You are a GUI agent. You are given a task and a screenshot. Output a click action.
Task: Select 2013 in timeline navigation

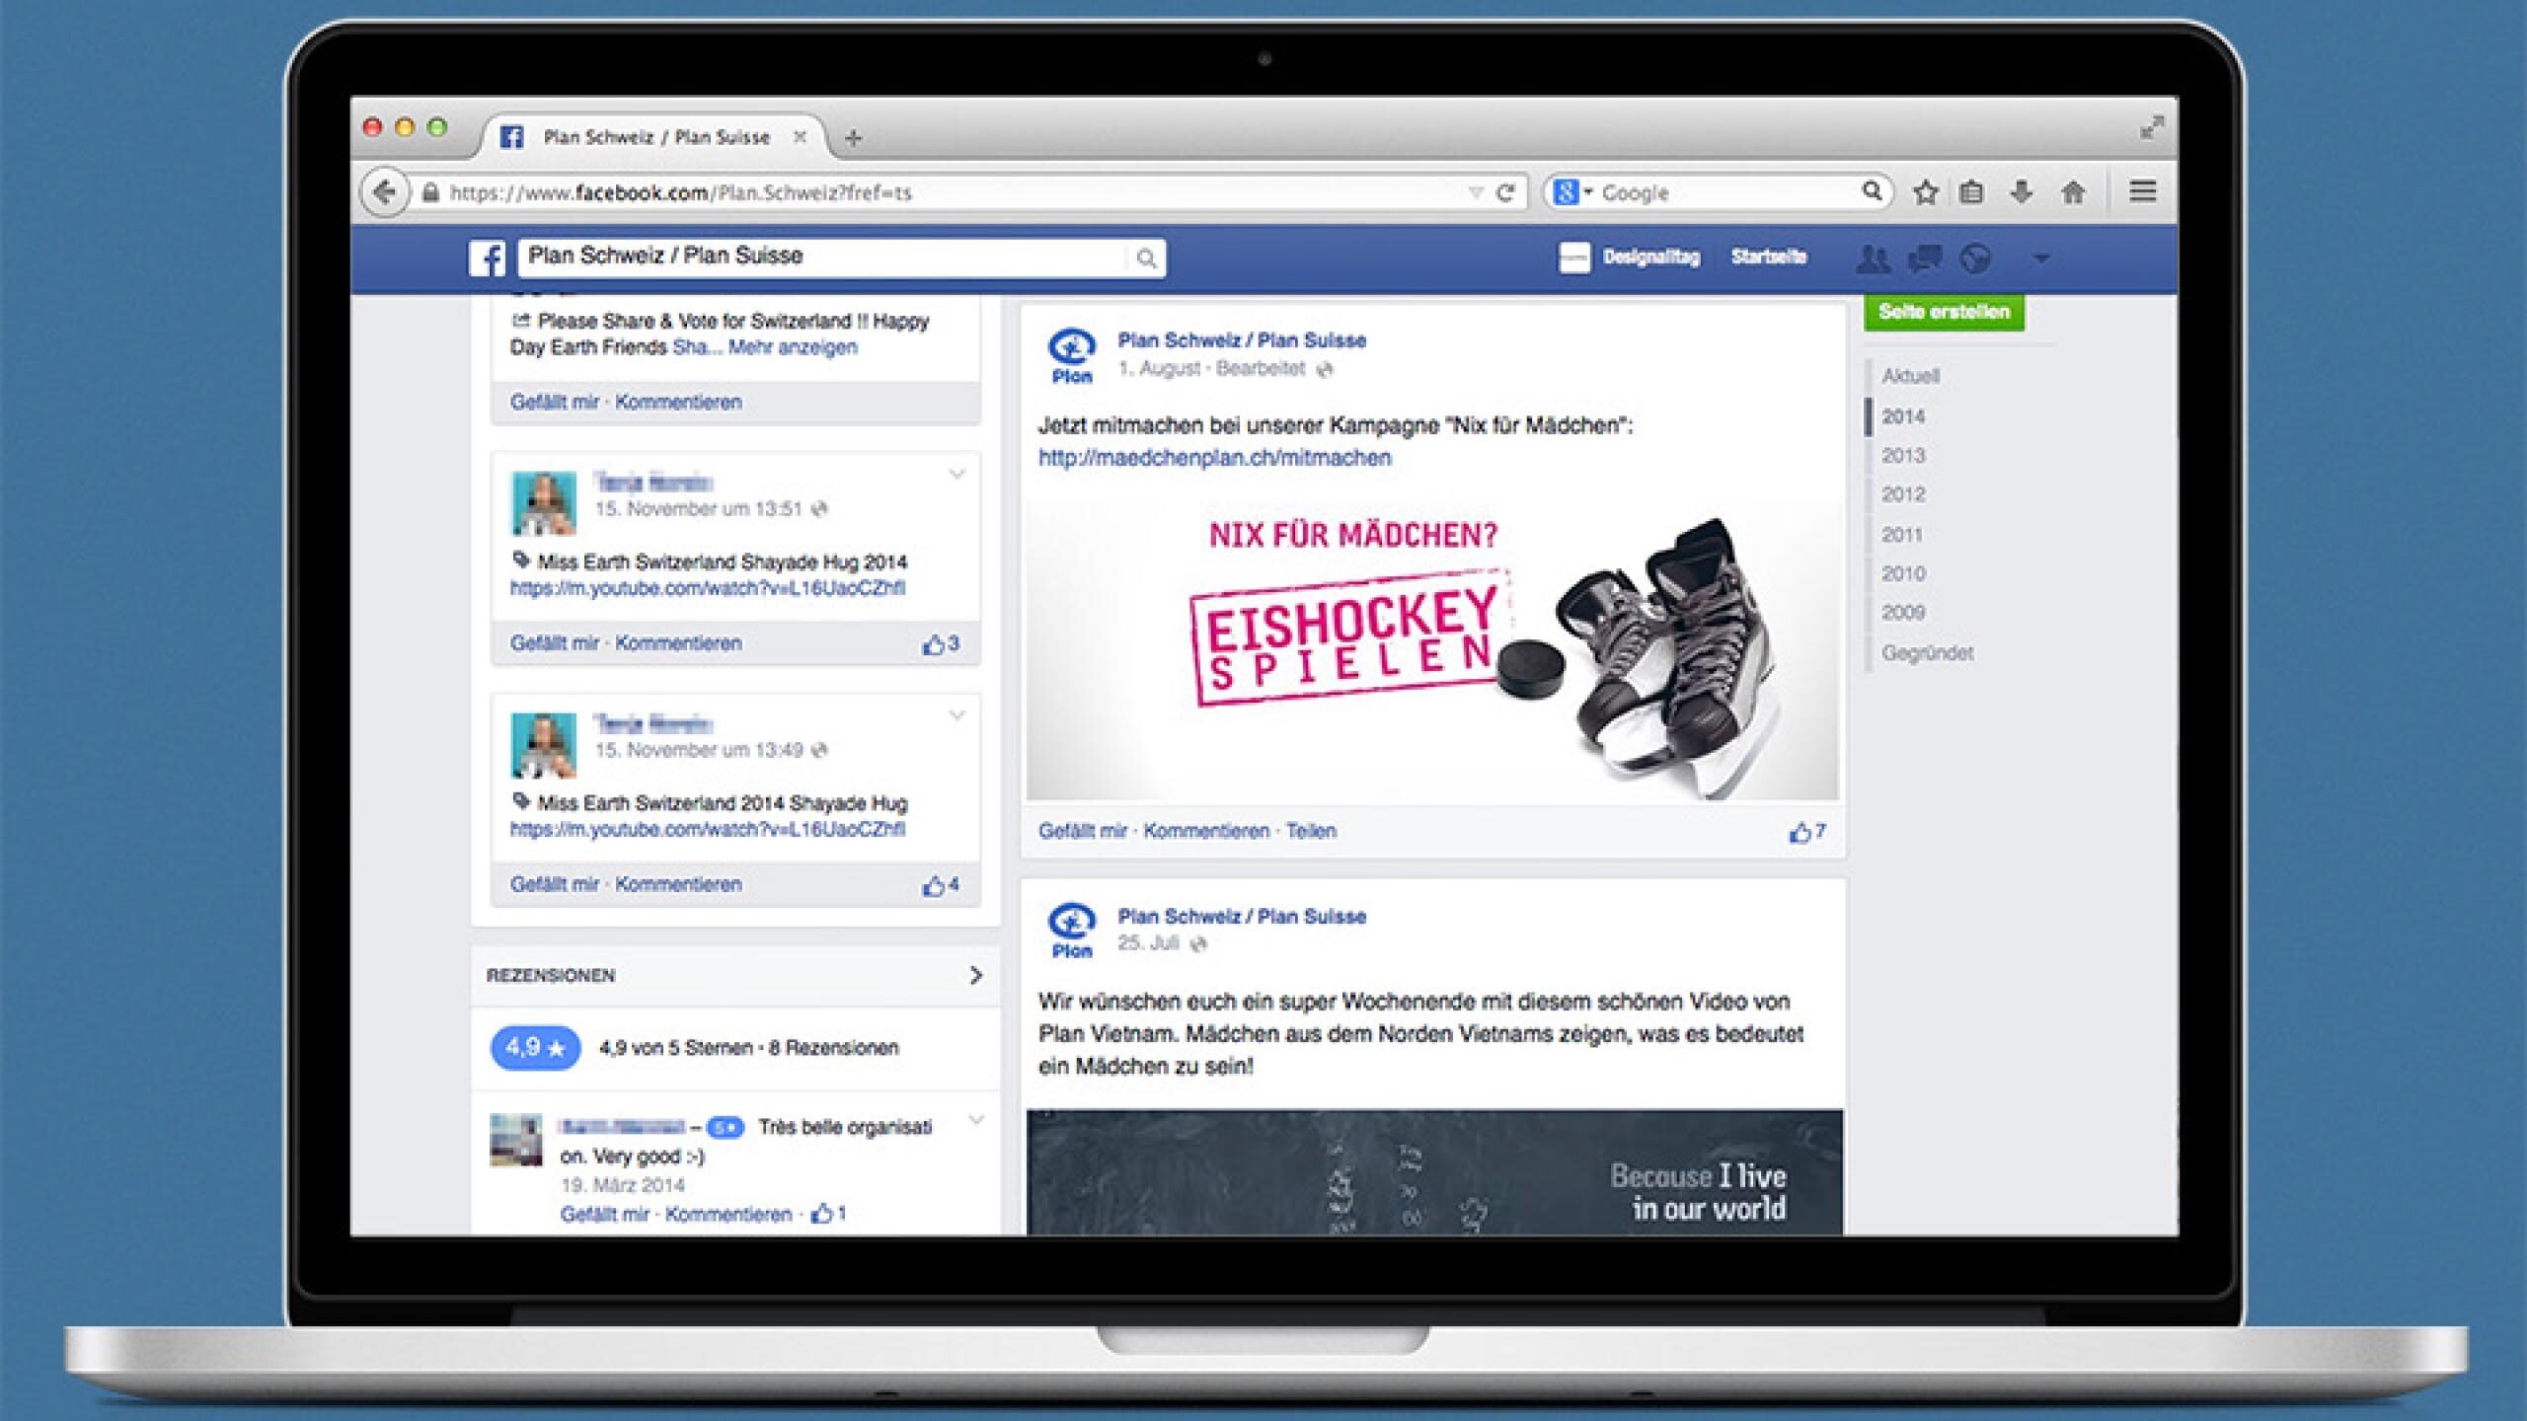[1902, 456]
